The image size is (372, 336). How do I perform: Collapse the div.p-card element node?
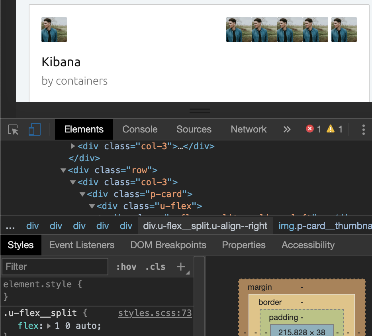click(82, 194)
